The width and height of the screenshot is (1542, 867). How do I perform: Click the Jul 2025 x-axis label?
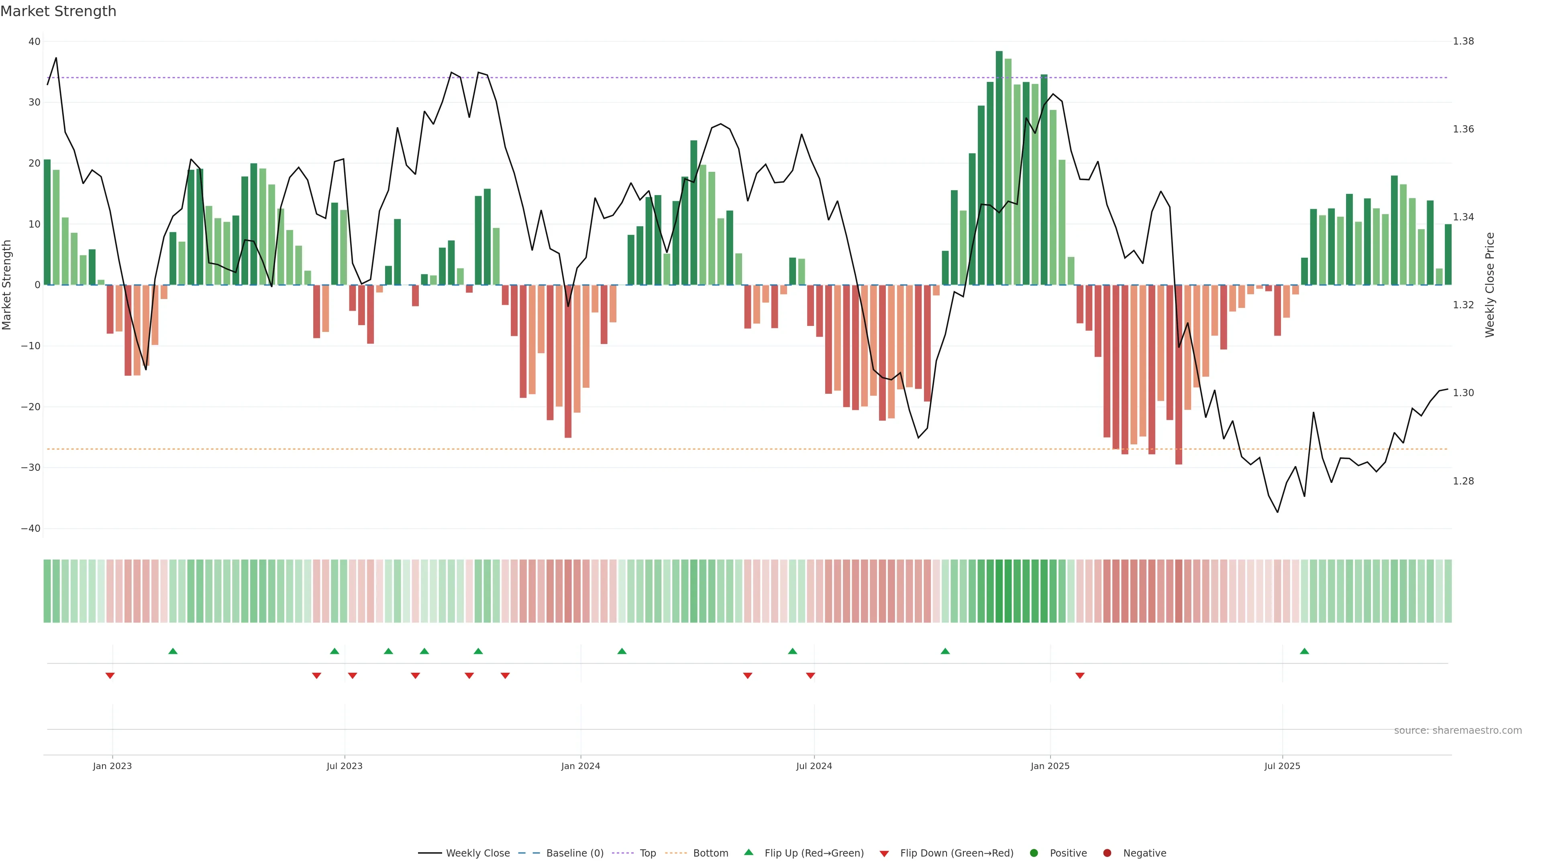1282,766
